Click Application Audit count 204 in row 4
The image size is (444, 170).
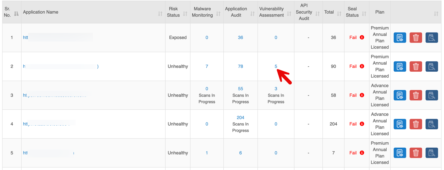click(240, 118)
